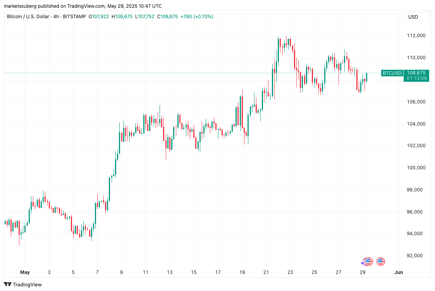Screen dimensions: 435x291
Task: Select the 4h interval in the legend
Action: [x=57, y=17]
